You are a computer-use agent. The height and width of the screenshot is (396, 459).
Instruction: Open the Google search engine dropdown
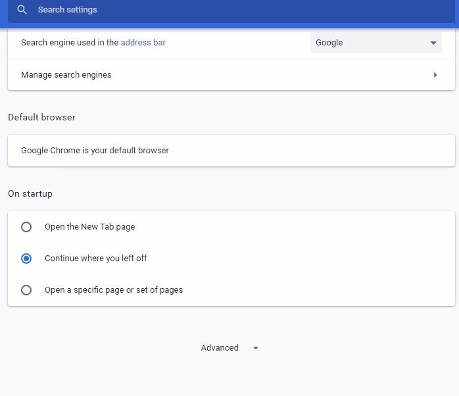pyautogui.click(x=375, y=43)
